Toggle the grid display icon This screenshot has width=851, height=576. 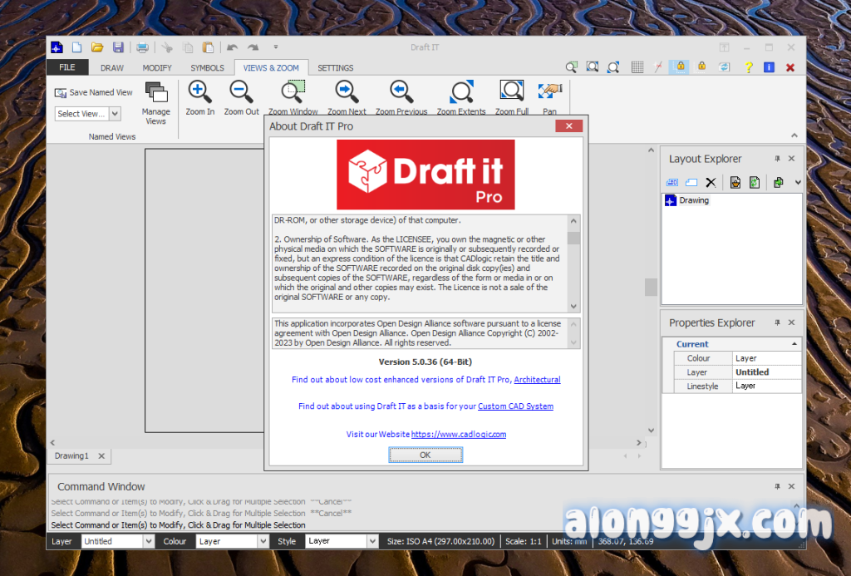[637, 67]
